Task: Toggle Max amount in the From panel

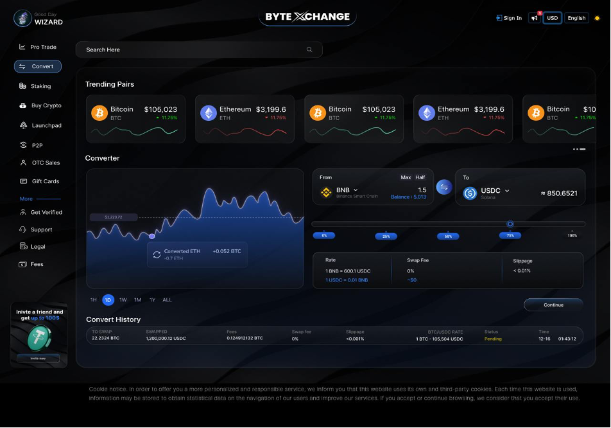Action: (406, 177)
